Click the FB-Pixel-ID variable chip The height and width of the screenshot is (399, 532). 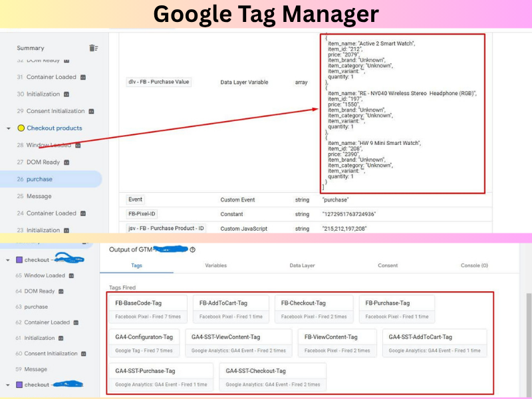click(x=142, y=213)
